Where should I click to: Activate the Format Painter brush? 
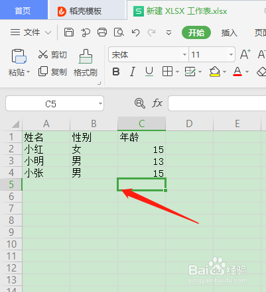86,63
